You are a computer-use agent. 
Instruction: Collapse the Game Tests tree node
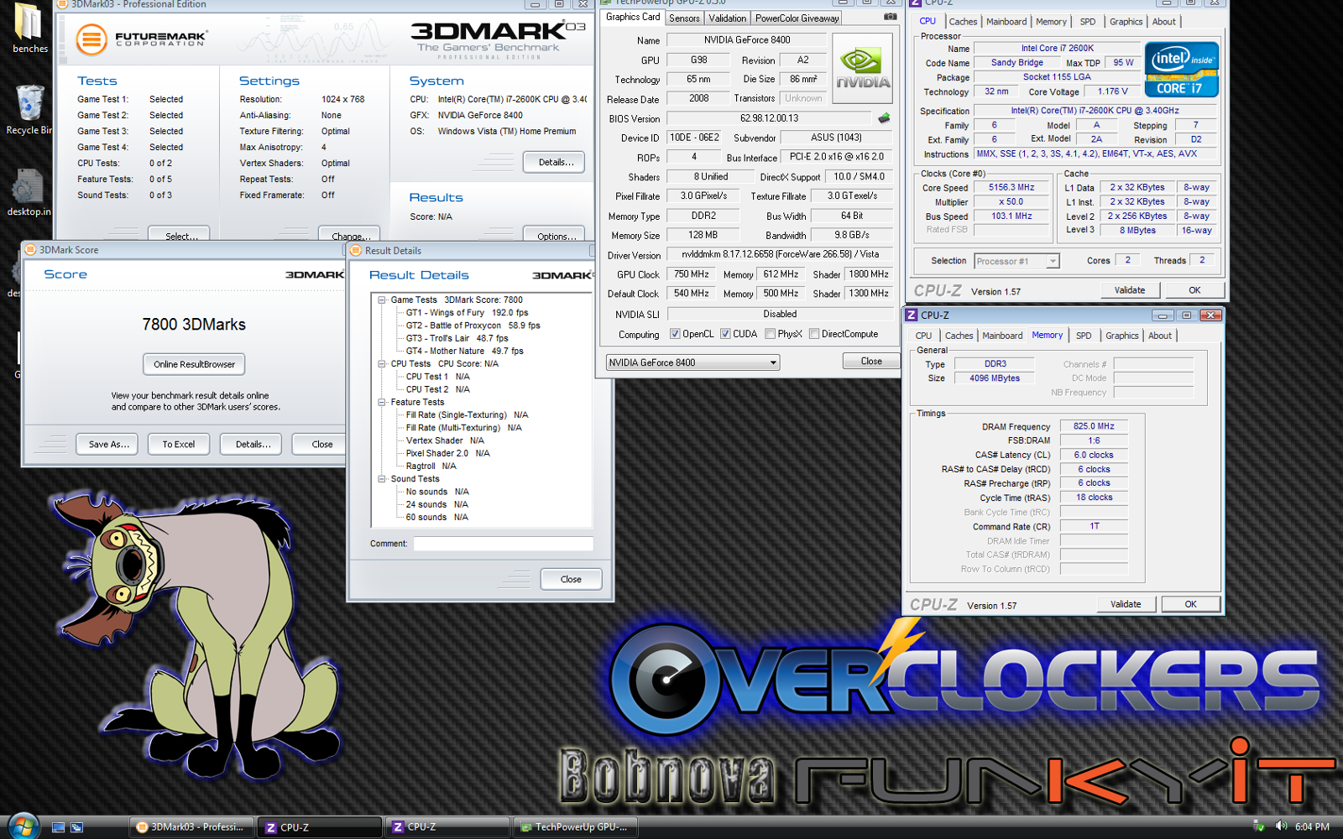[x=381, y=300]
